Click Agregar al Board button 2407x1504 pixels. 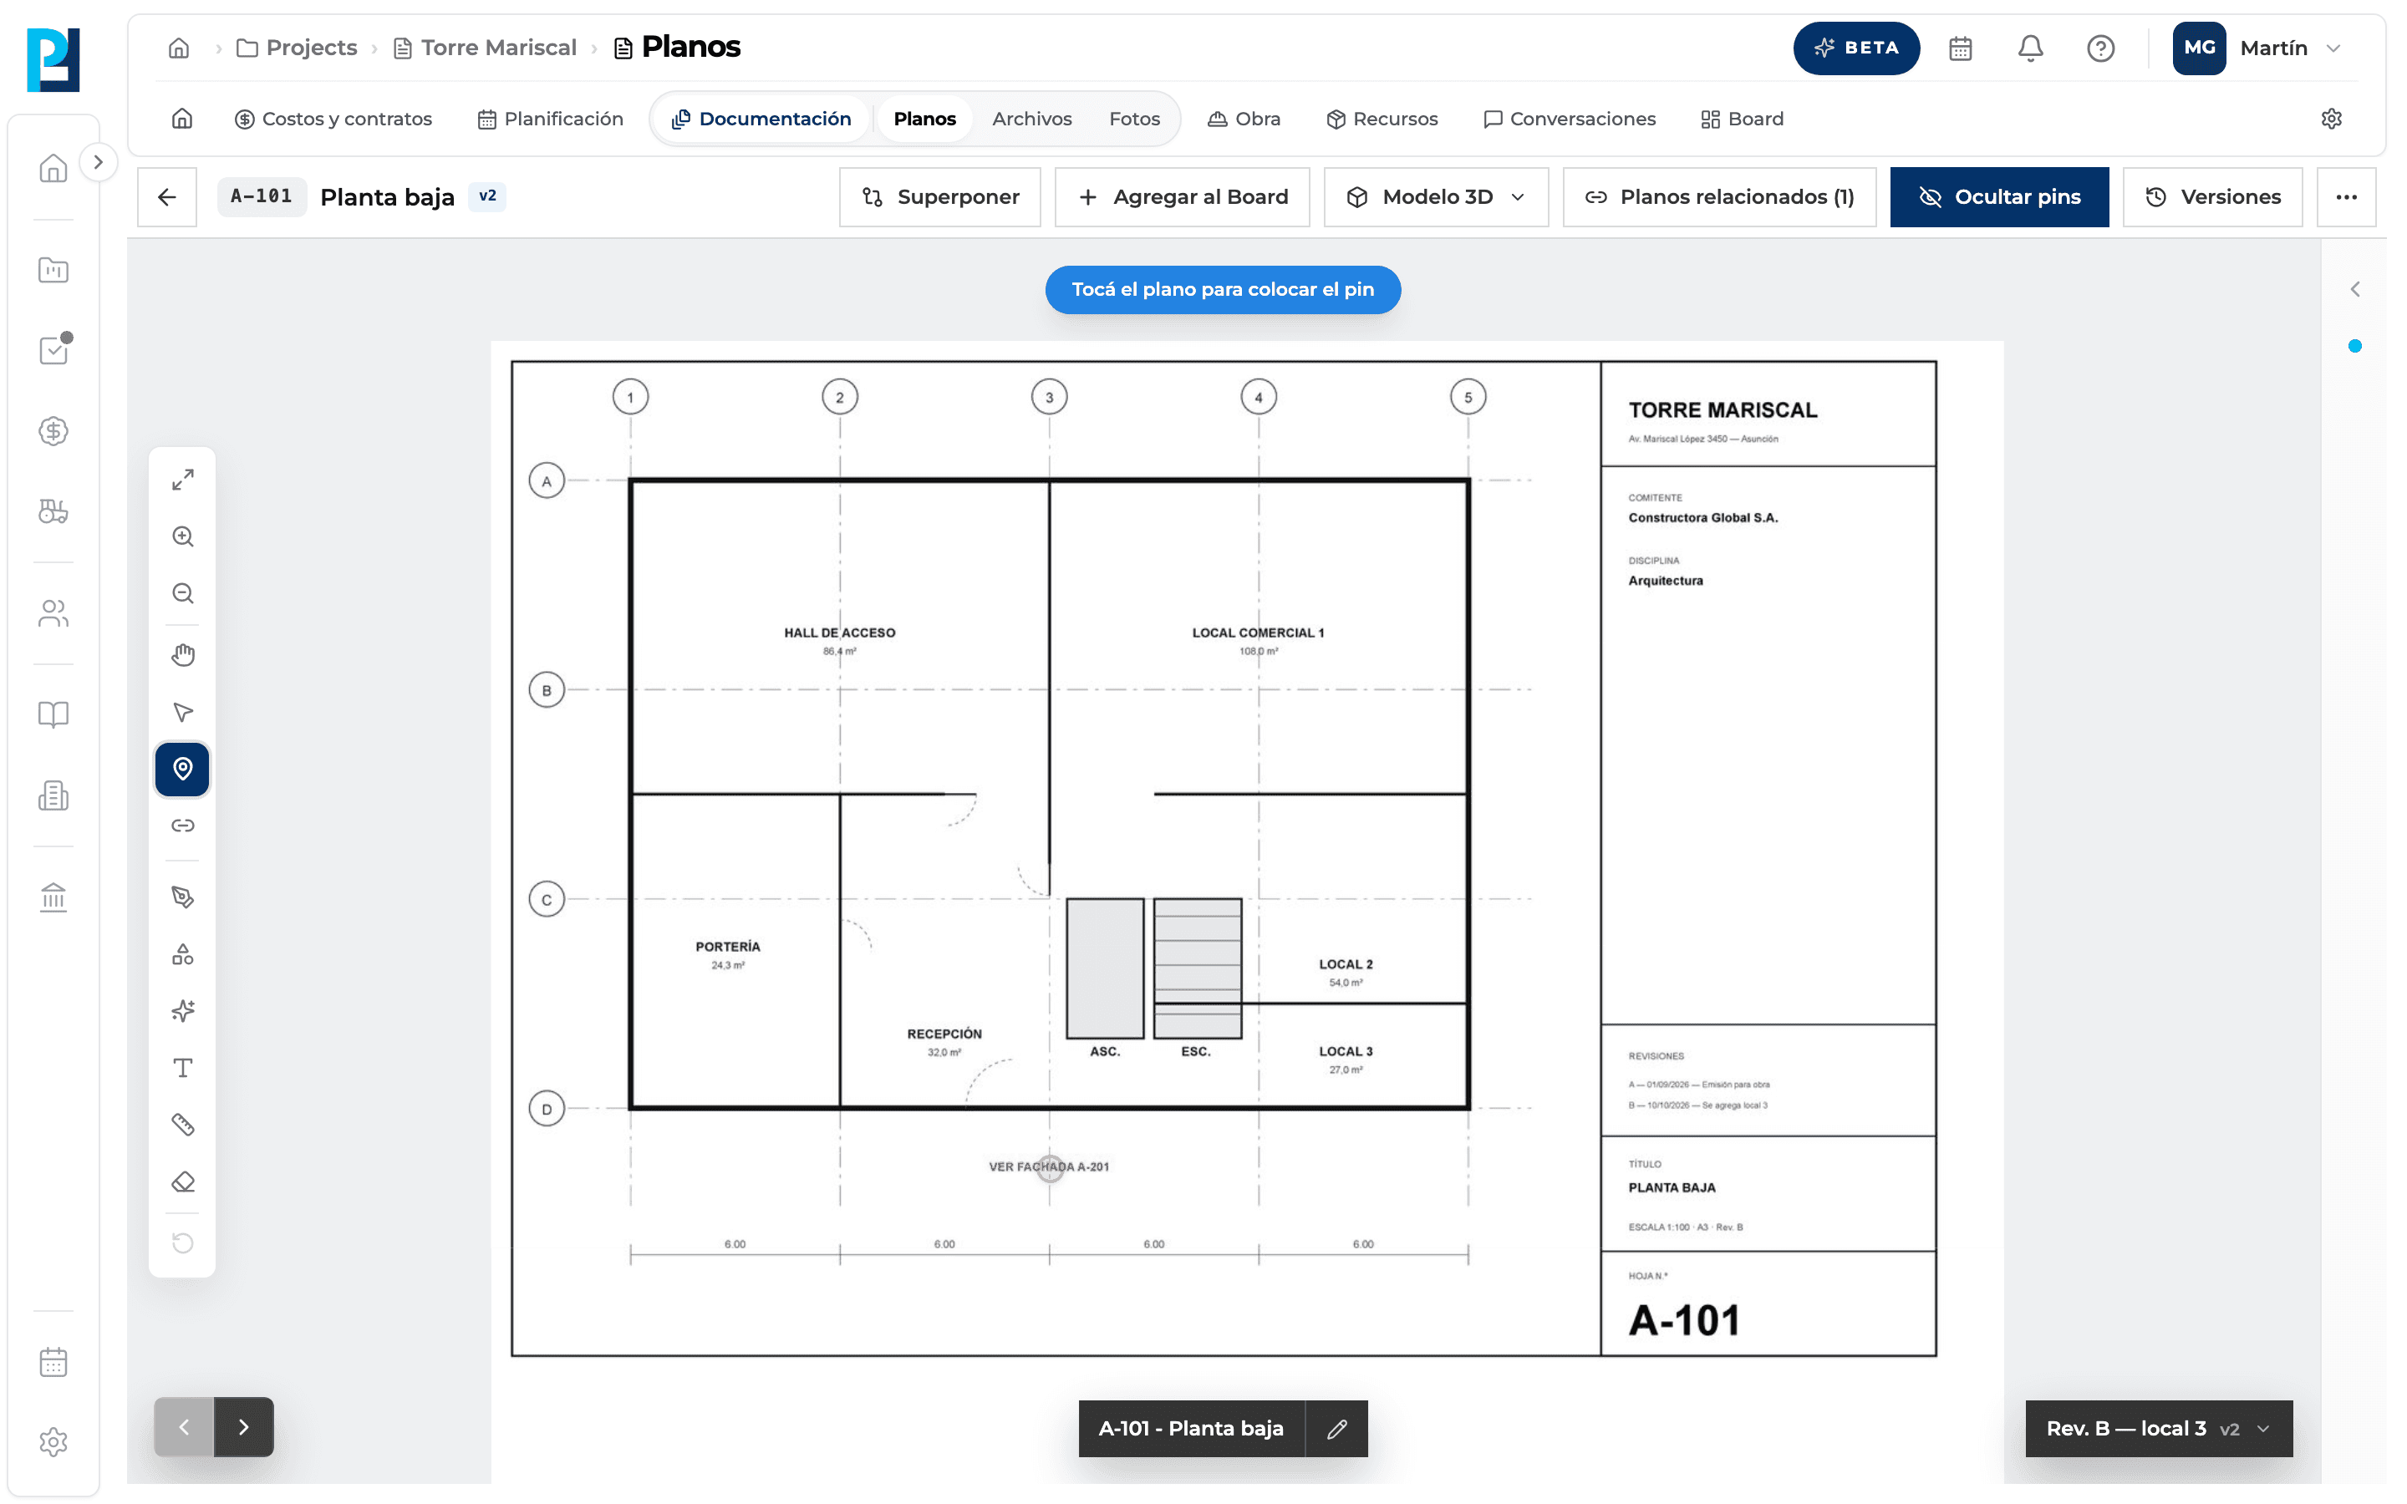pyautogui.click(x=1183, y=197)
